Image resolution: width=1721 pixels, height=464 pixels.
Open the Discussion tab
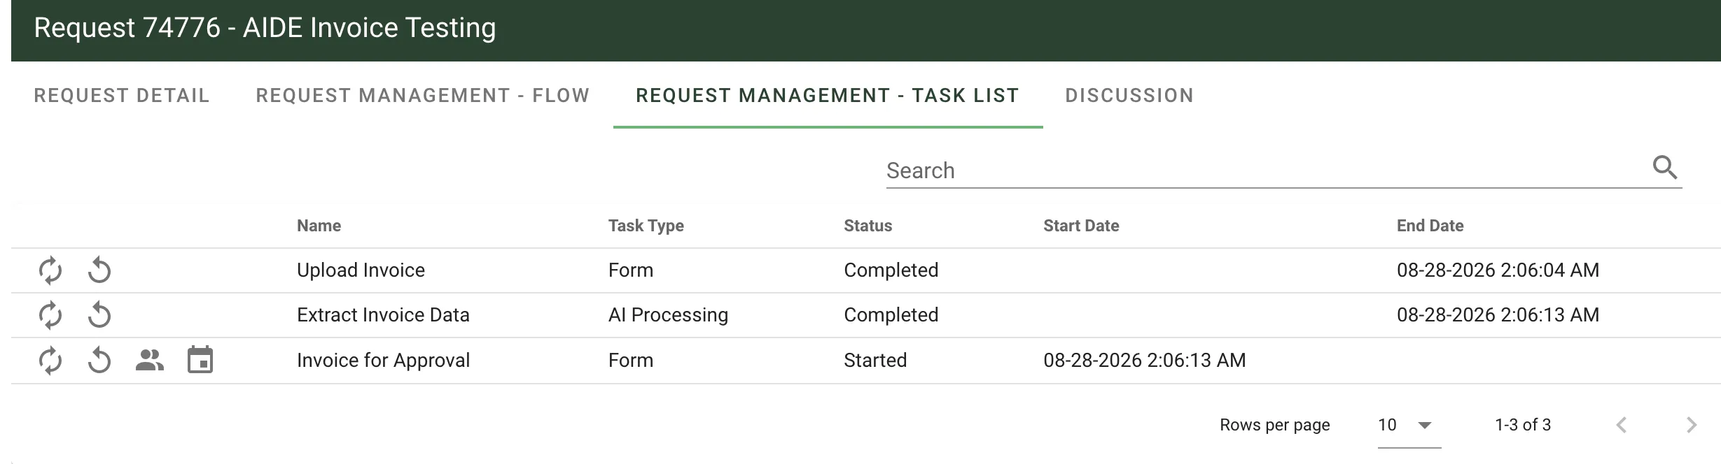[x=1129, y=96]
